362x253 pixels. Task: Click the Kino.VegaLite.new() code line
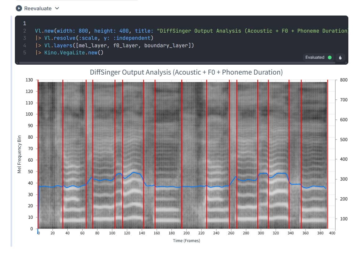71,53
